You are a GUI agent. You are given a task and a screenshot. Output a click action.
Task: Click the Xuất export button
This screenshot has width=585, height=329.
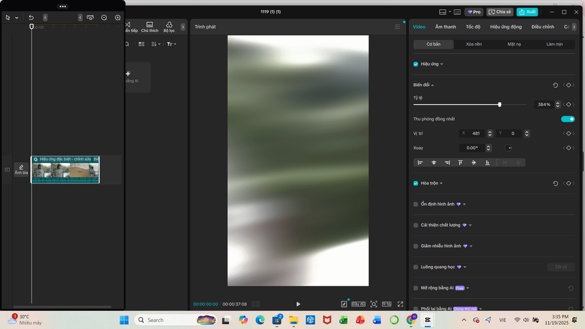[x=527, y=12]
